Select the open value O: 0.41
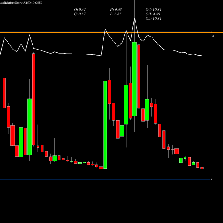The width and height of the screenshot is (223, 223). point(80,10)
